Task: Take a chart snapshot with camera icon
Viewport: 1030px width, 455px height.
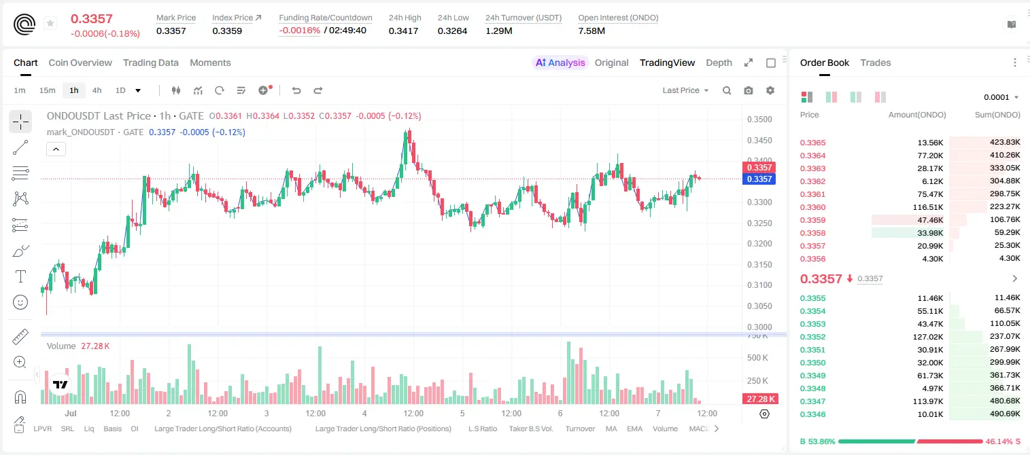Action: [x=749, y=90]
